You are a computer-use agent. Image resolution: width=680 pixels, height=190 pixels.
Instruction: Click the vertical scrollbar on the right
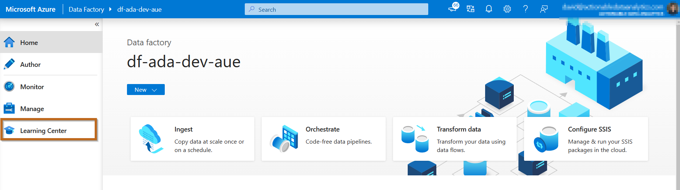(677, 104)
